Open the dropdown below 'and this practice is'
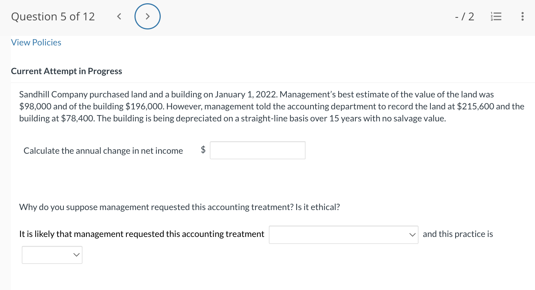 click(52, 255)
